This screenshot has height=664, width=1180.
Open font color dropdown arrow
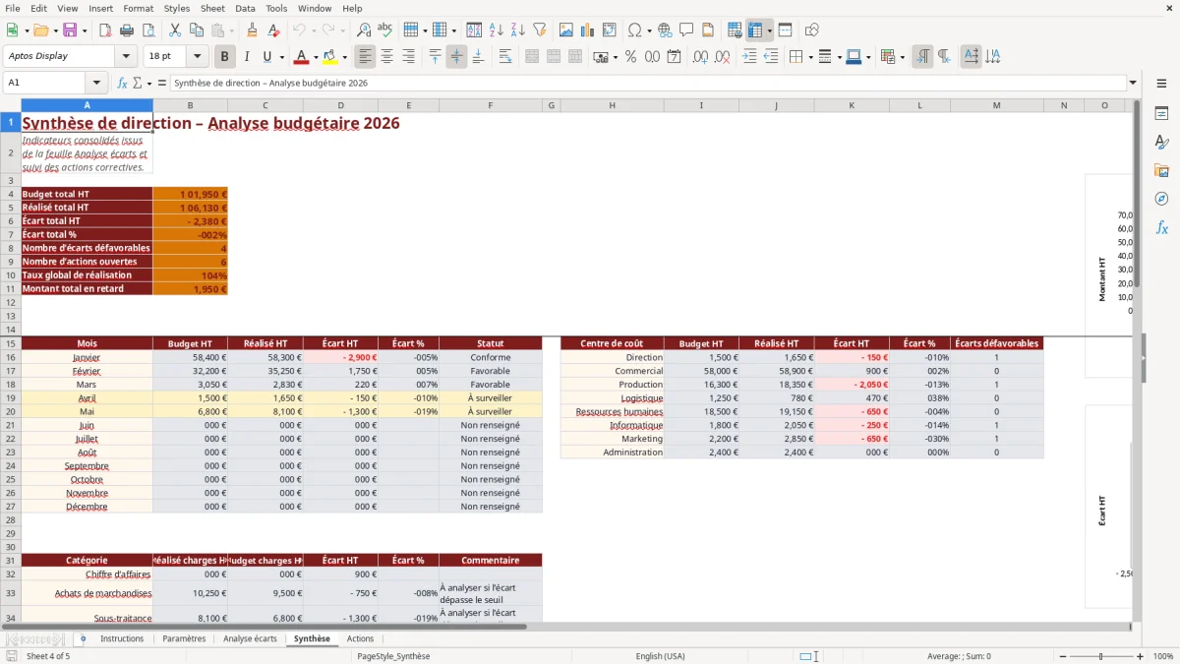click(x=315, y=57)
